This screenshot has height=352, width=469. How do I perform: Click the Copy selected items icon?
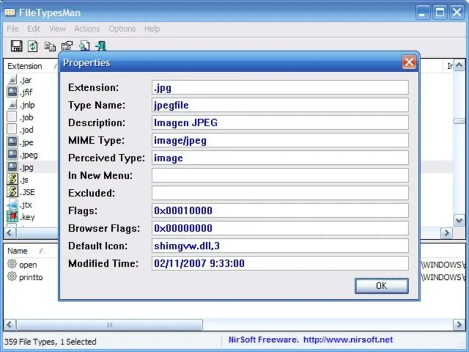click(50, 46)
